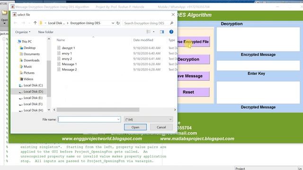Go back using the dialog's back arrow
The width and height of the screenshot is (303, 170).
click(16, 23)
